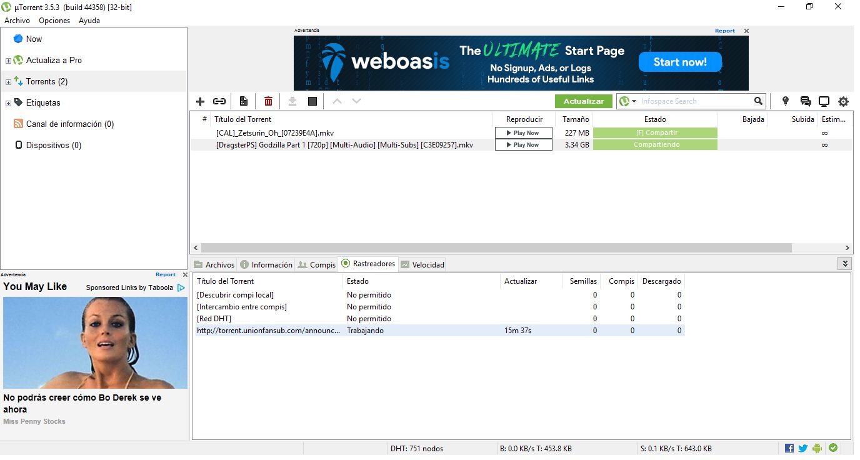This screenshot has height=460, width=860.
Task: Open the Ayuda menu
Action: coord(89,21)
